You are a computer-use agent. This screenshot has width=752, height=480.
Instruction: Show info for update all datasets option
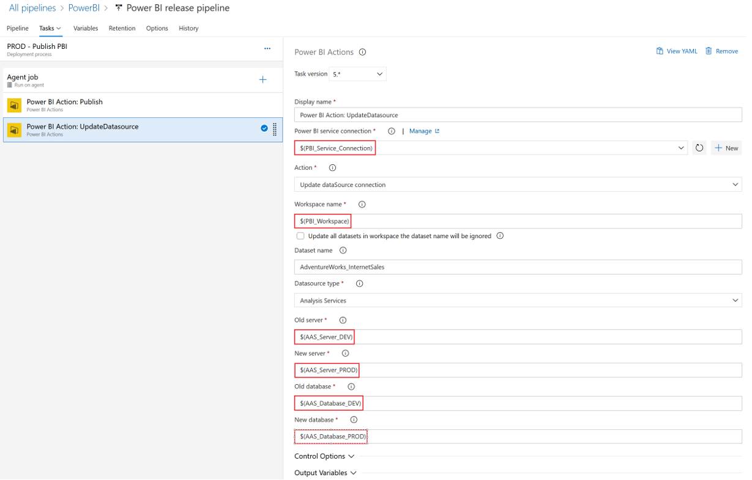point(500,236)
